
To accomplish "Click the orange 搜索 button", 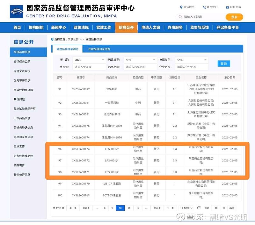I will [234, 17].
